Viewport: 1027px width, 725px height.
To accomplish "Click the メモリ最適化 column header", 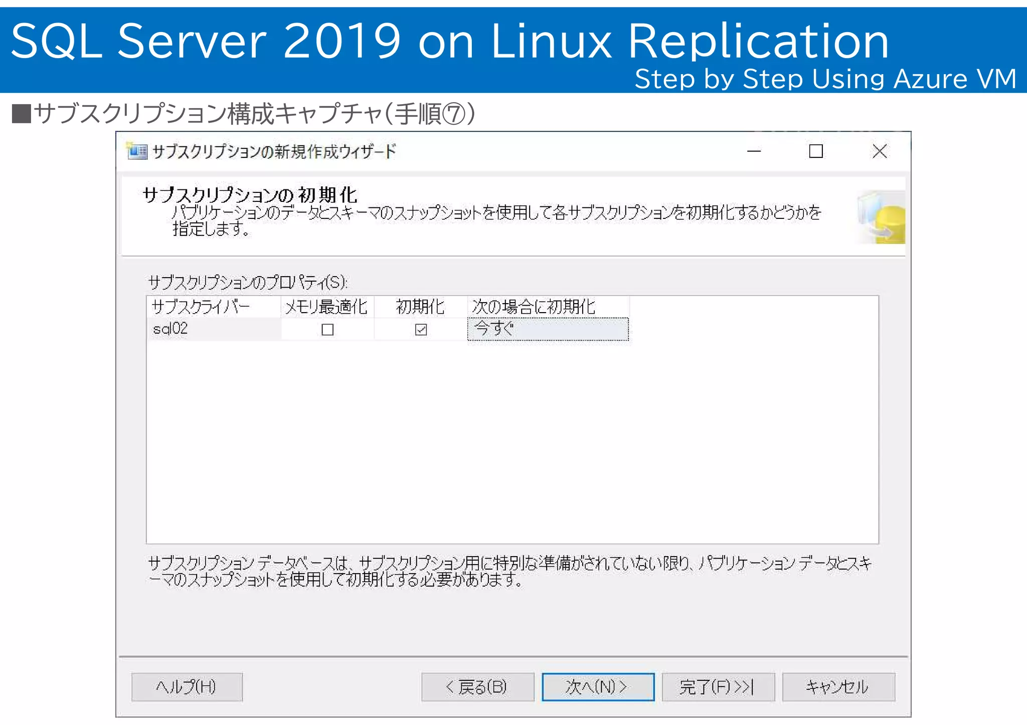I will tap(327, 307).
